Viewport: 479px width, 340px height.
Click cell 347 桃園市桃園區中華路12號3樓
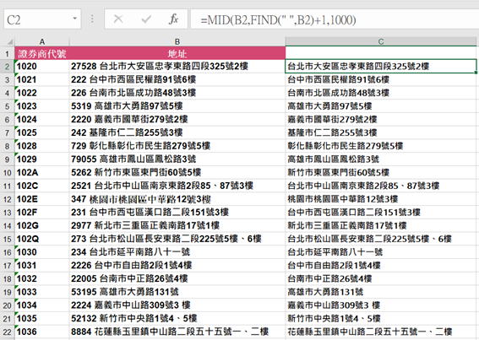pyautogui.click(x=177, y=199)
